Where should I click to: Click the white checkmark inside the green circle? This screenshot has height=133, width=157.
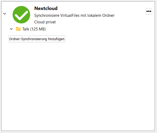(x=21, y=15)
